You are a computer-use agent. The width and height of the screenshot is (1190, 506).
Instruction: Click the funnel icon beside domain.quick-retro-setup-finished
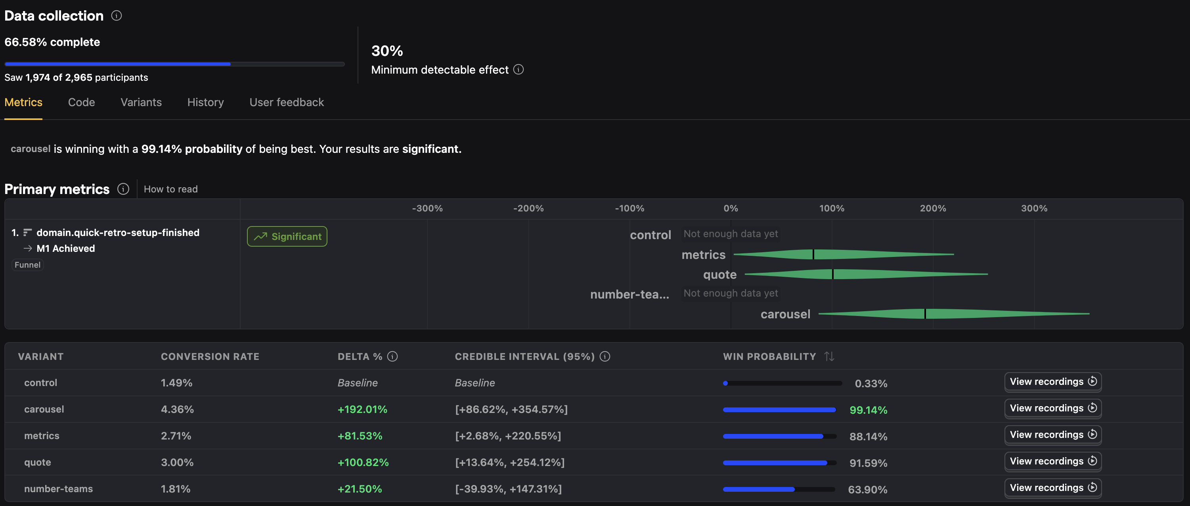coord(28,232)
